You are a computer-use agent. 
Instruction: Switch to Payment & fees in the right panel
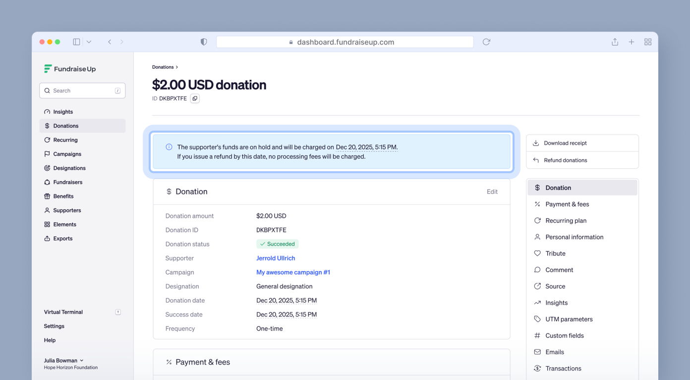(567, 204)
